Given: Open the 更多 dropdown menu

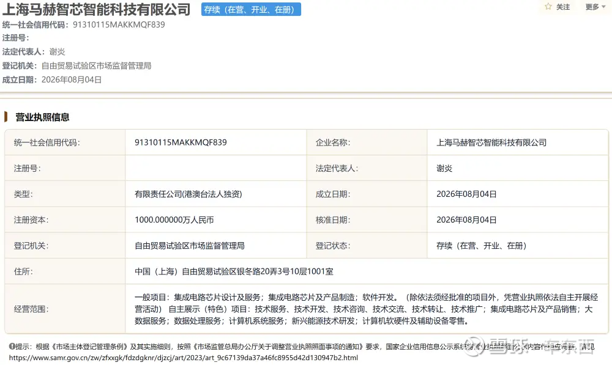Looking at the screenshot, I should (x=595, y=7).
